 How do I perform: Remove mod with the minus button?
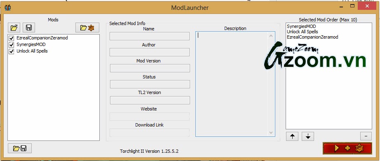click(366, 136)
